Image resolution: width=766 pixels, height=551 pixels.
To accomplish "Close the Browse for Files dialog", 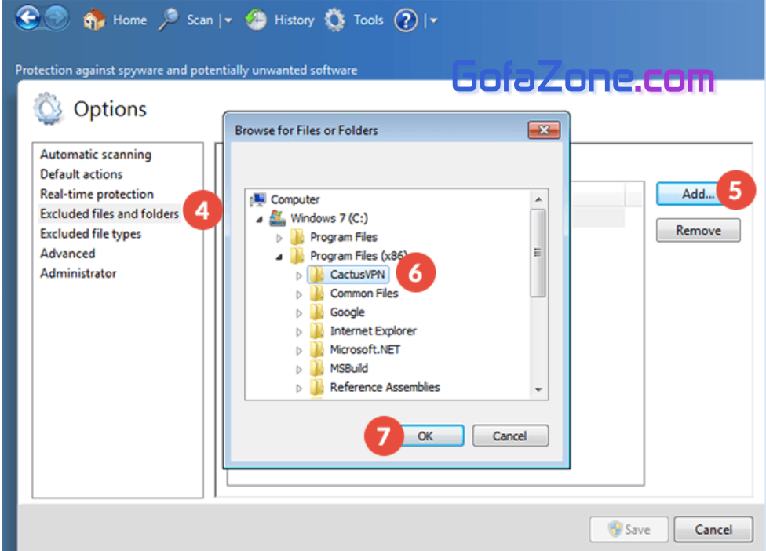I will [543, 130].
